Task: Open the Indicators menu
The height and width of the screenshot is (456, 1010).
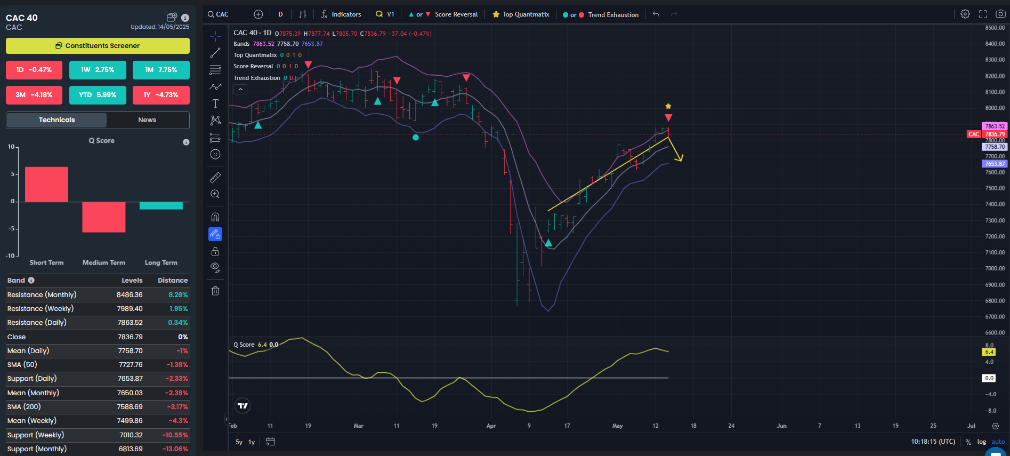Action: click(x=341, y=14)
